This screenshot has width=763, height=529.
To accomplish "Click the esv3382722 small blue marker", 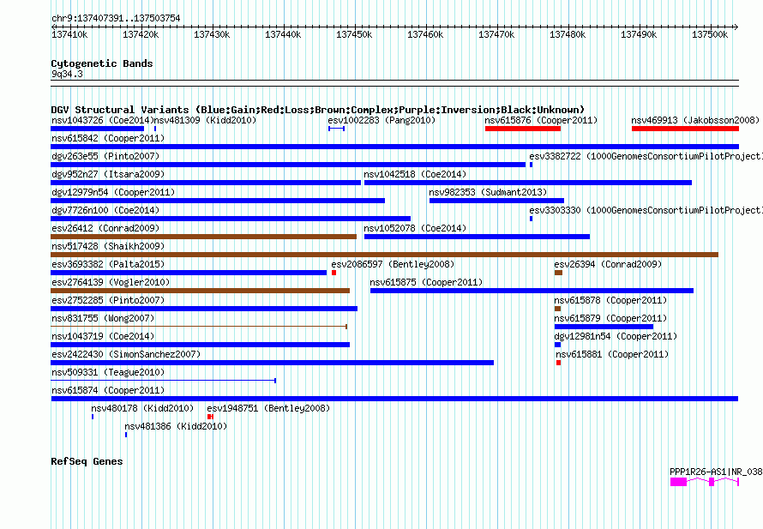I will [x=531, y=165].
